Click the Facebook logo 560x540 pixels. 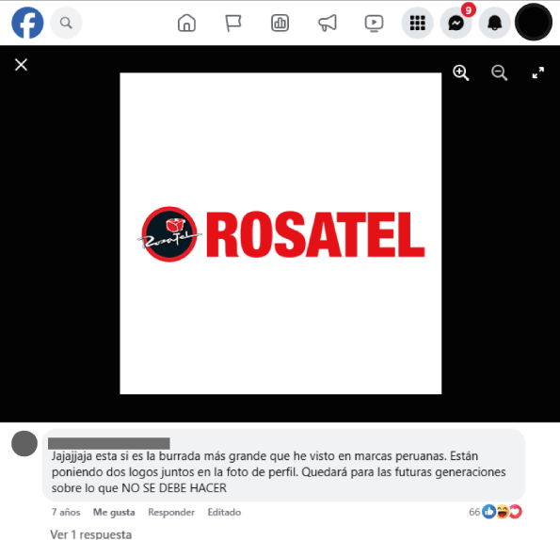point(27,23)
